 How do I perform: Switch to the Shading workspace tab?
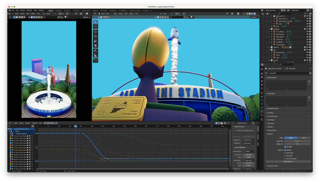click(x=95, y=10)
